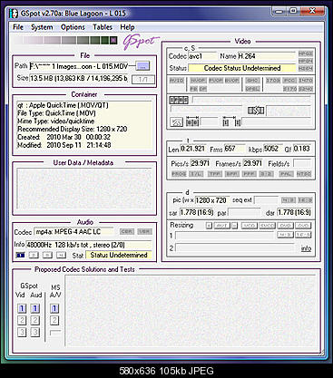Click the 'Modified: 2010 Sep 11' line
The width and height of the screenshot is (333, 378).
tap(64, 145)
